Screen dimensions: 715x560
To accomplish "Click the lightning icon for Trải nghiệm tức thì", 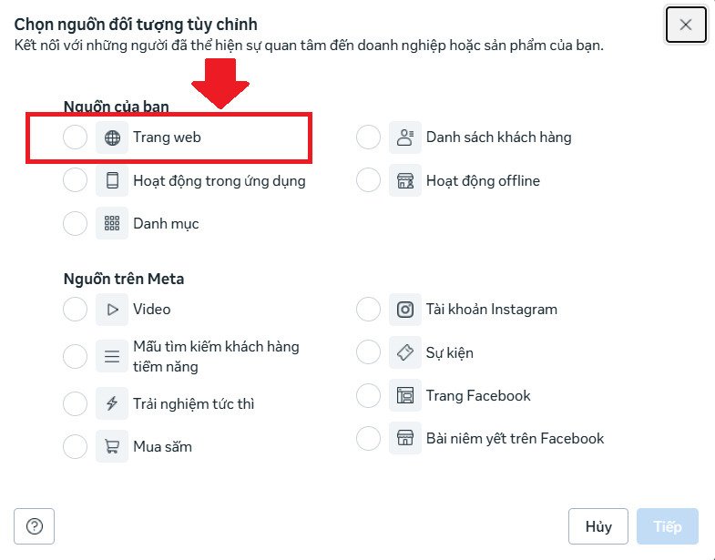I will tap(112, 403).
